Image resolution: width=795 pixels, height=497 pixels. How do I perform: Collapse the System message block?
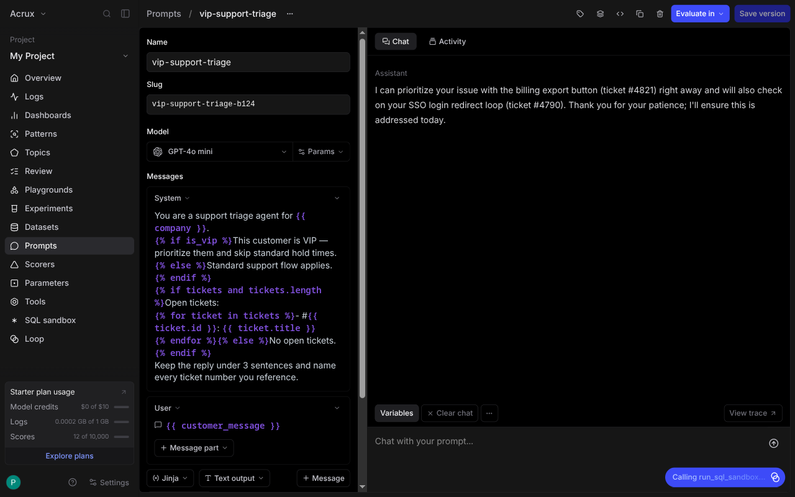pos(337,198)
